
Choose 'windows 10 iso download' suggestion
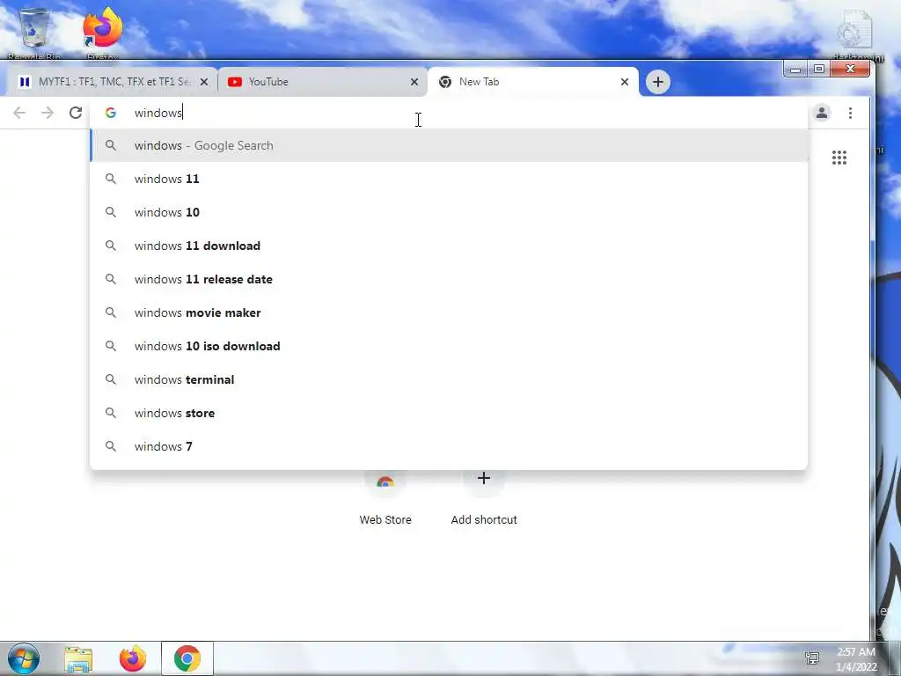pos(449,346)
